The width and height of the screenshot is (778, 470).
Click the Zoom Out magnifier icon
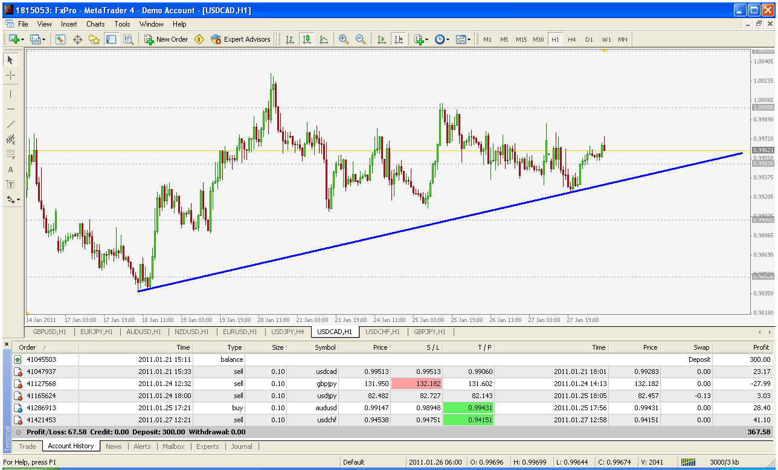click(361, 39)
